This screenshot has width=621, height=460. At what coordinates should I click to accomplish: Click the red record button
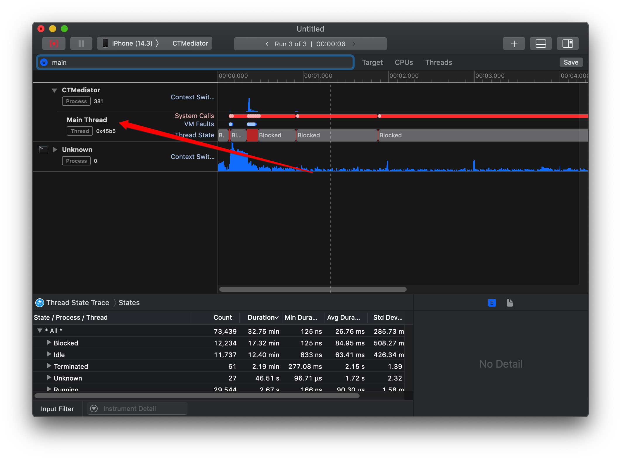click(x=54, y=44)
